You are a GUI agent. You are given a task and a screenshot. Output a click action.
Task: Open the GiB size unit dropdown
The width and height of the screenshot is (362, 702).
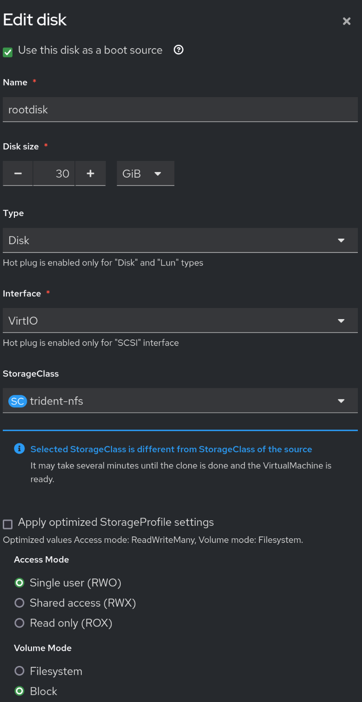[x=145, y=173]
